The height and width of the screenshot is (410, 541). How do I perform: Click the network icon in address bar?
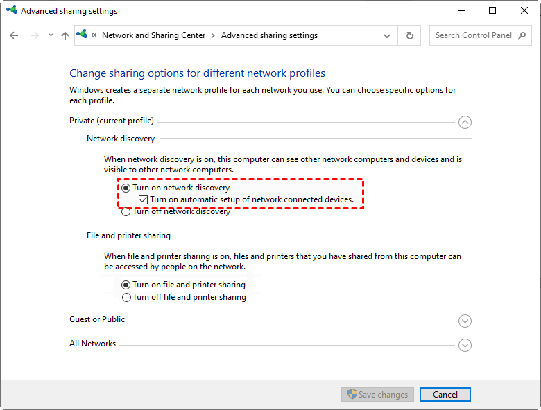coord(84,35)
